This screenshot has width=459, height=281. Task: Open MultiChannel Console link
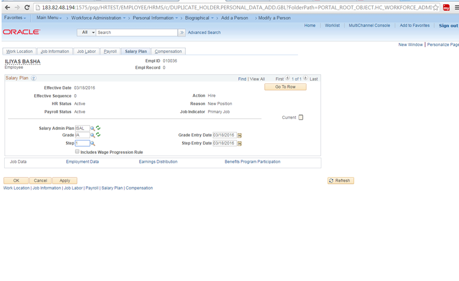tap(370, 25)
